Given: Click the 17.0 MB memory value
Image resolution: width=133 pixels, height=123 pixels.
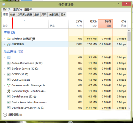Looking at the screenshot, I should tap(92, 44).
